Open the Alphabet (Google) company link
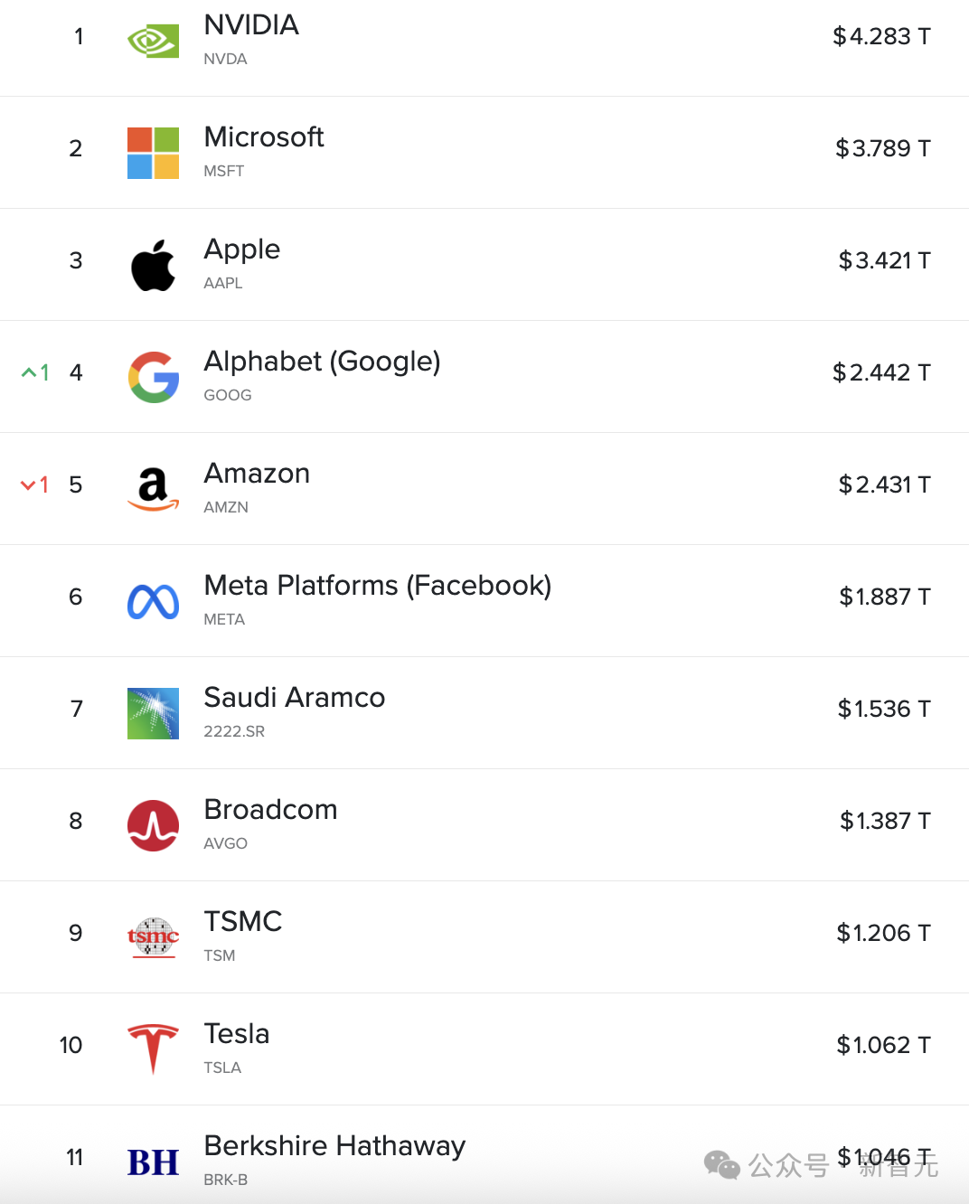The height and width of the screenshot is (1204, 969). coord(322,361)
